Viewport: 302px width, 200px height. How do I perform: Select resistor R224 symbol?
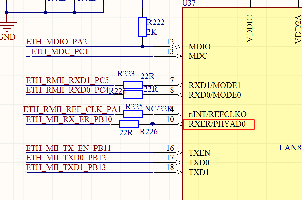click(133, 95)
